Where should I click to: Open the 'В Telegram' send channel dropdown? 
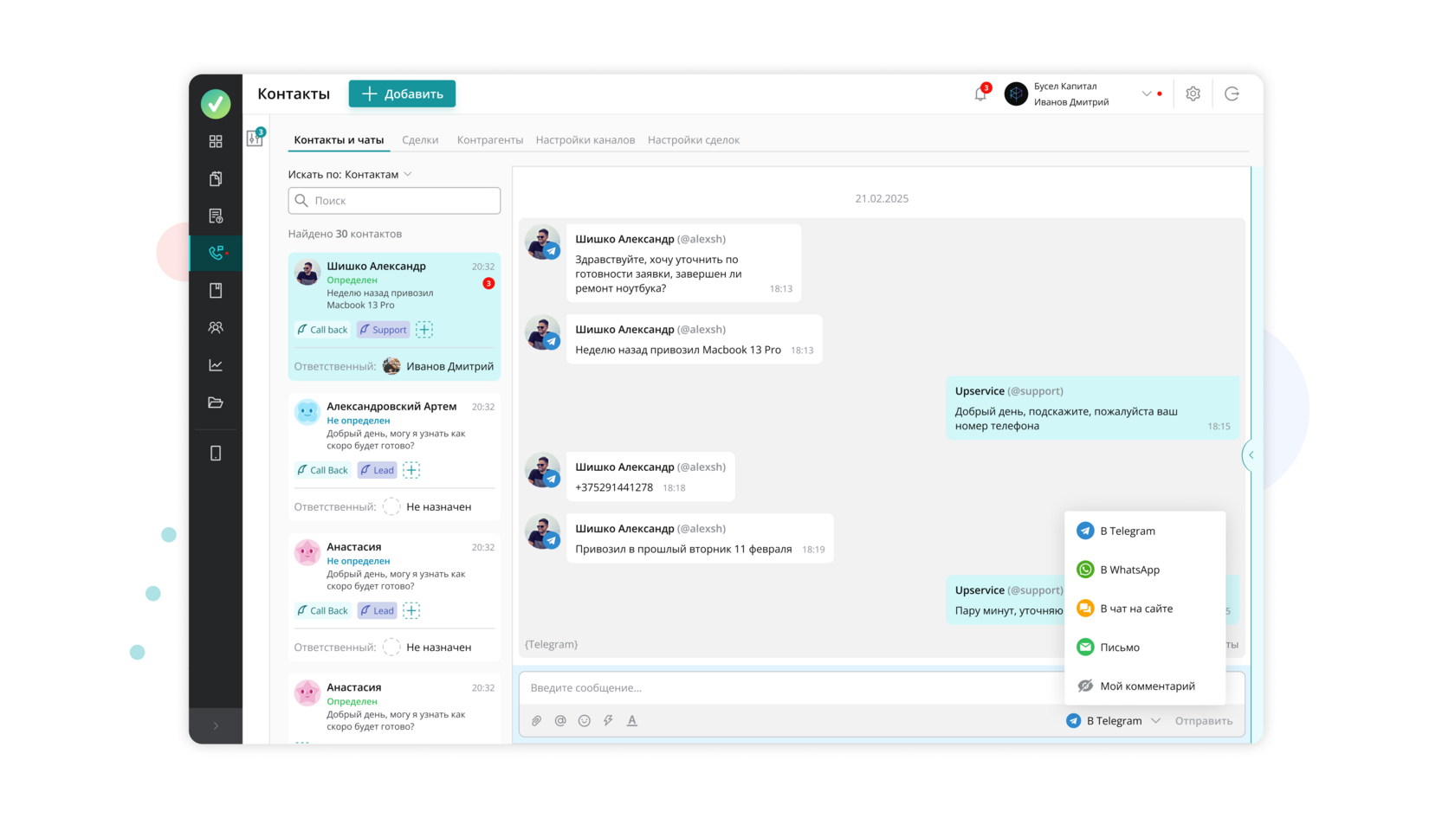click(1113, 720)
